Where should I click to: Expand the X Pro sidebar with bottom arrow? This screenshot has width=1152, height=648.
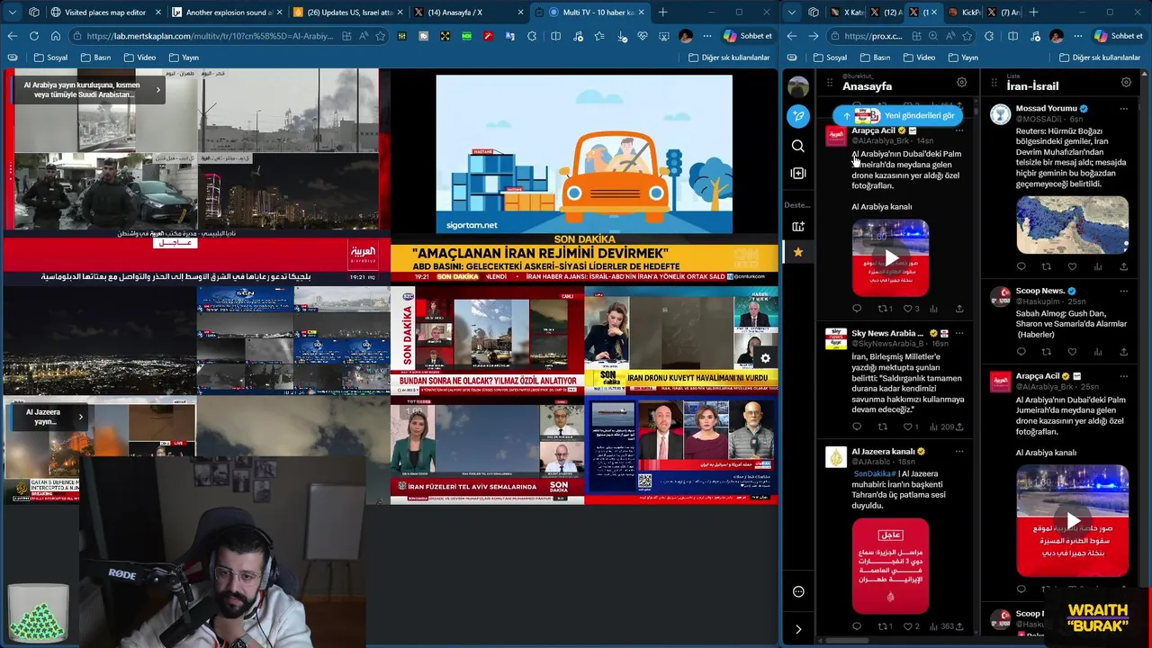pos(798,629)
